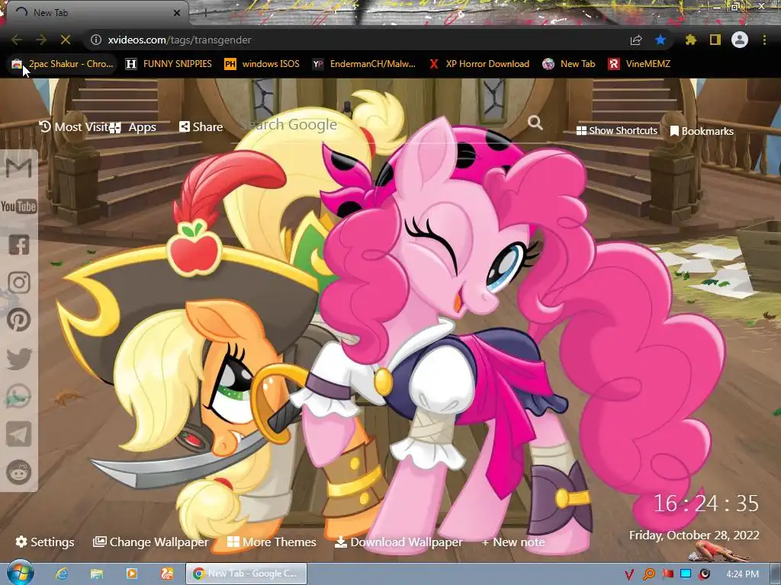Open the Bookmarks menu on new tab page

(x=702, y=131)
